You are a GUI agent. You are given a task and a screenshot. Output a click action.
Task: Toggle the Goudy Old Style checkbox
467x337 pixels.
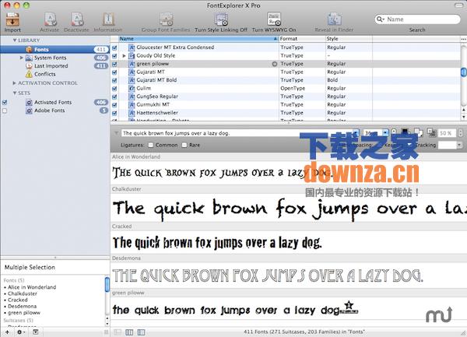(x=114, y=56)
